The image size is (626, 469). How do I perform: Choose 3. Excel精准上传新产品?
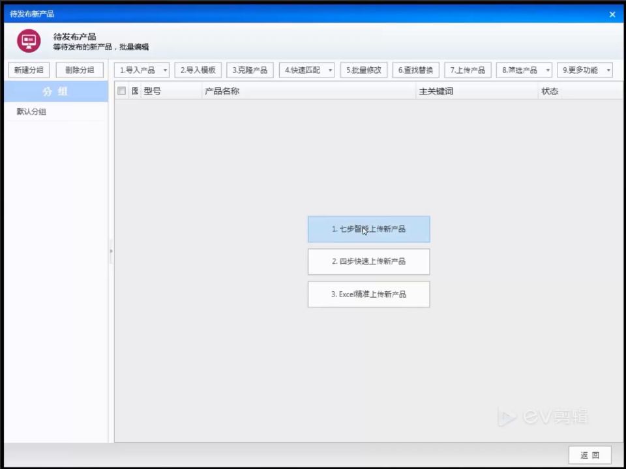[x=369, y=294]
